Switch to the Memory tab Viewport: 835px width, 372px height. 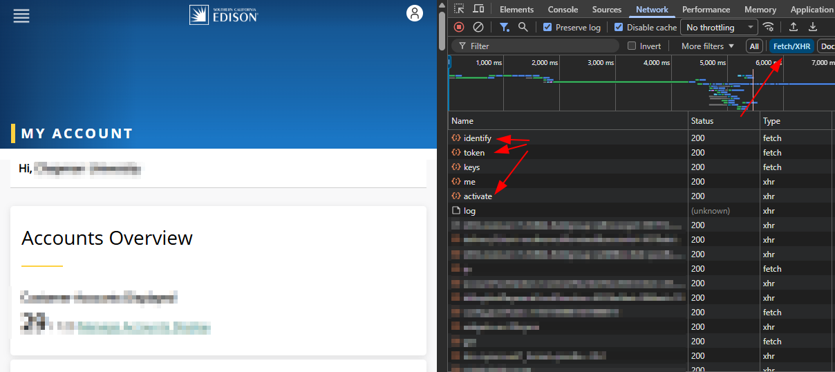point(760,10)
